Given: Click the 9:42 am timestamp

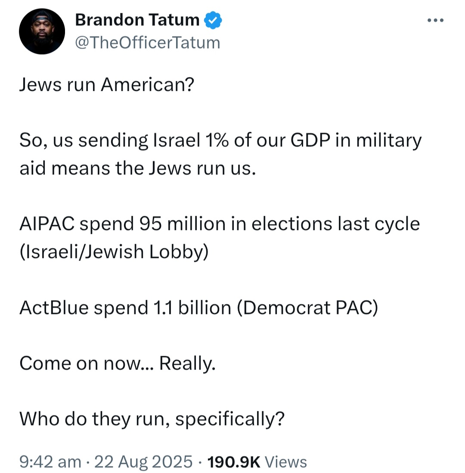Looking at the screenshot, I should point(50,461).
